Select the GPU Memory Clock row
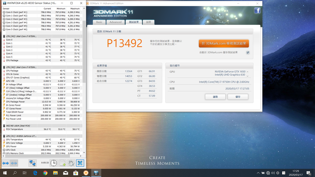Image resolution: width=315 pixels, height=177 pixels. (x=42, y=153)
